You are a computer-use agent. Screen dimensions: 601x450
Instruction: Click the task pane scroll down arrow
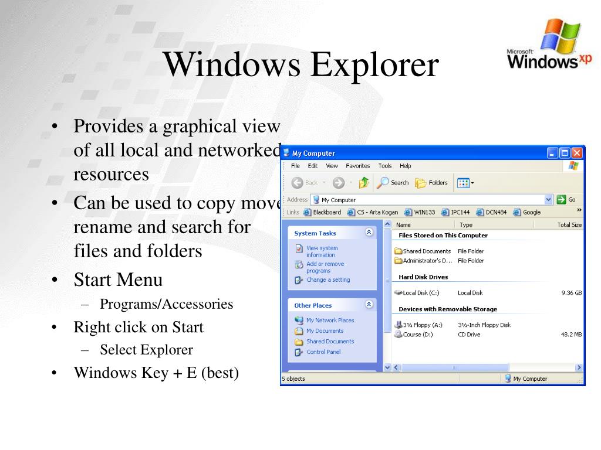387,368
